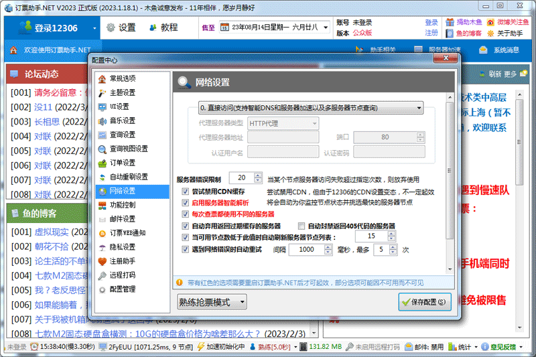The height and width of the screenshot is (357, 536).
Task: Open the 虚拟现实 blog post link
Action: coord(52,232)
